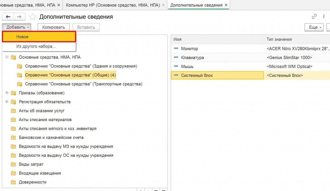Expand the Регистрация обязательств tree node
Viewport: 330px width, 191px height.
[7, 102]
